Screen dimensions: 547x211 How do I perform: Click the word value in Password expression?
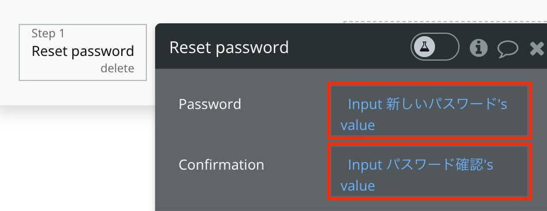357,125
